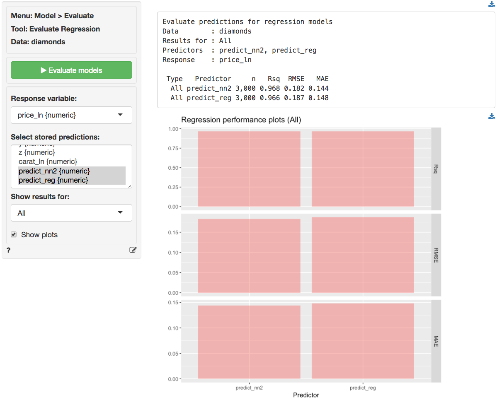Click the Rsq bar for predict_reg
497x400 pixels.
[363, 169]
